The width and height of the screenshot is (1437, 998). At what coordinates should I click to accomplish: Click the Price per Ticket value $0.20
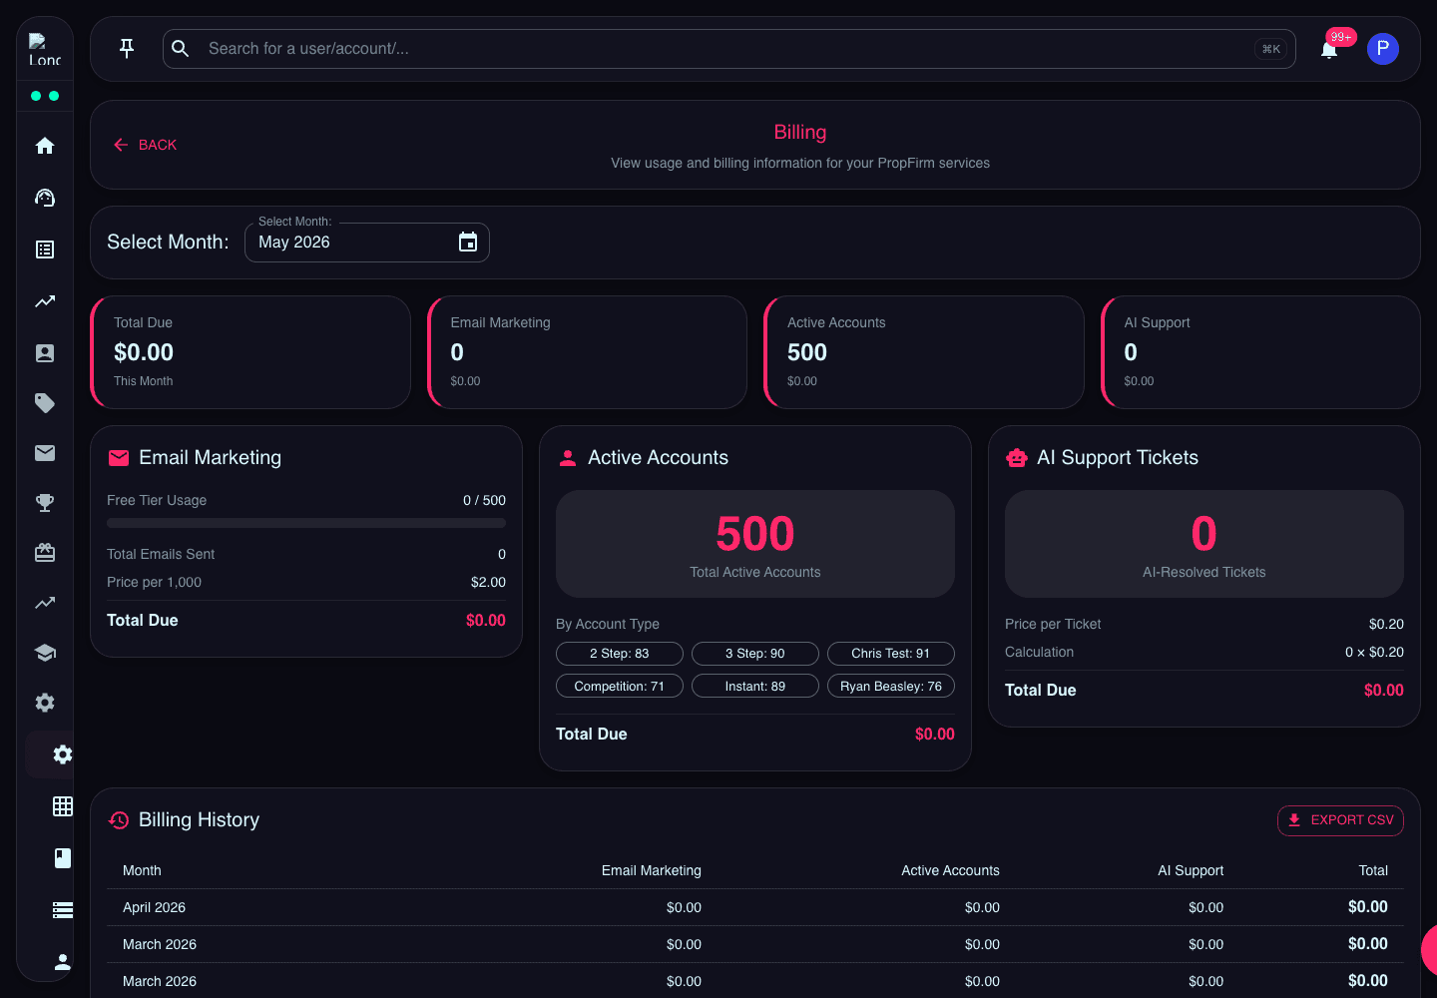coord(1386,625)
